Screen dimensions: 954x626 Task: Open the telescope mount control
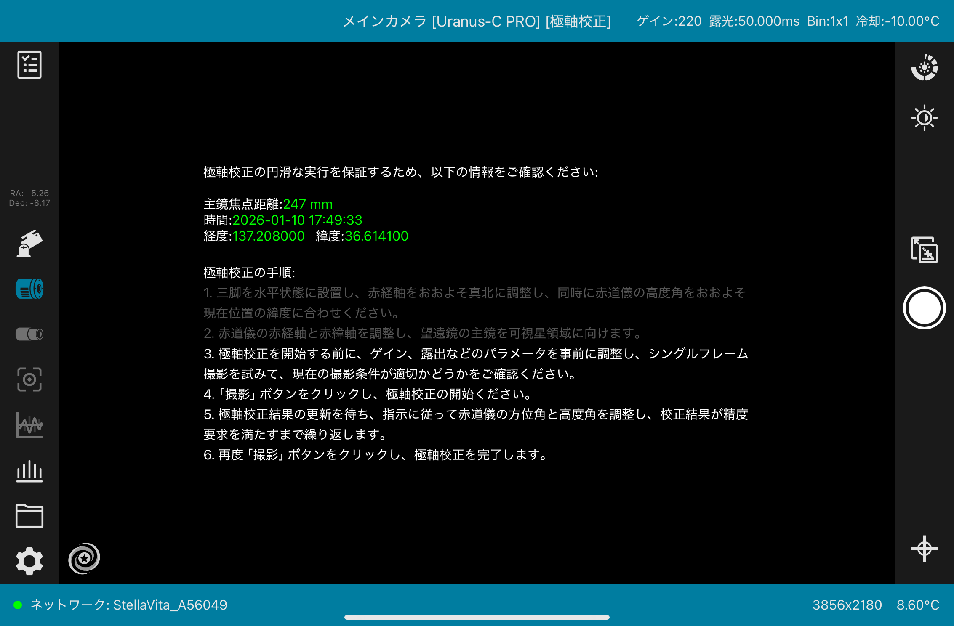(29, 243)
